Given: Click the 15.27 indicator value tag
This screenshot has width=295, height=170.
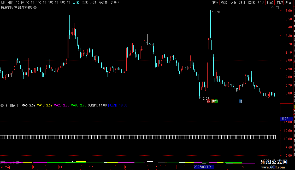Looking at the screenshot, I should [x=286, y=119].
